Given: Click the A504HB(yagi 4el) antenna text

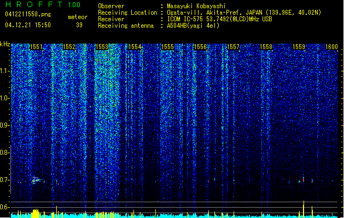Looking at the screenshot, I should (x=193, y=26).
